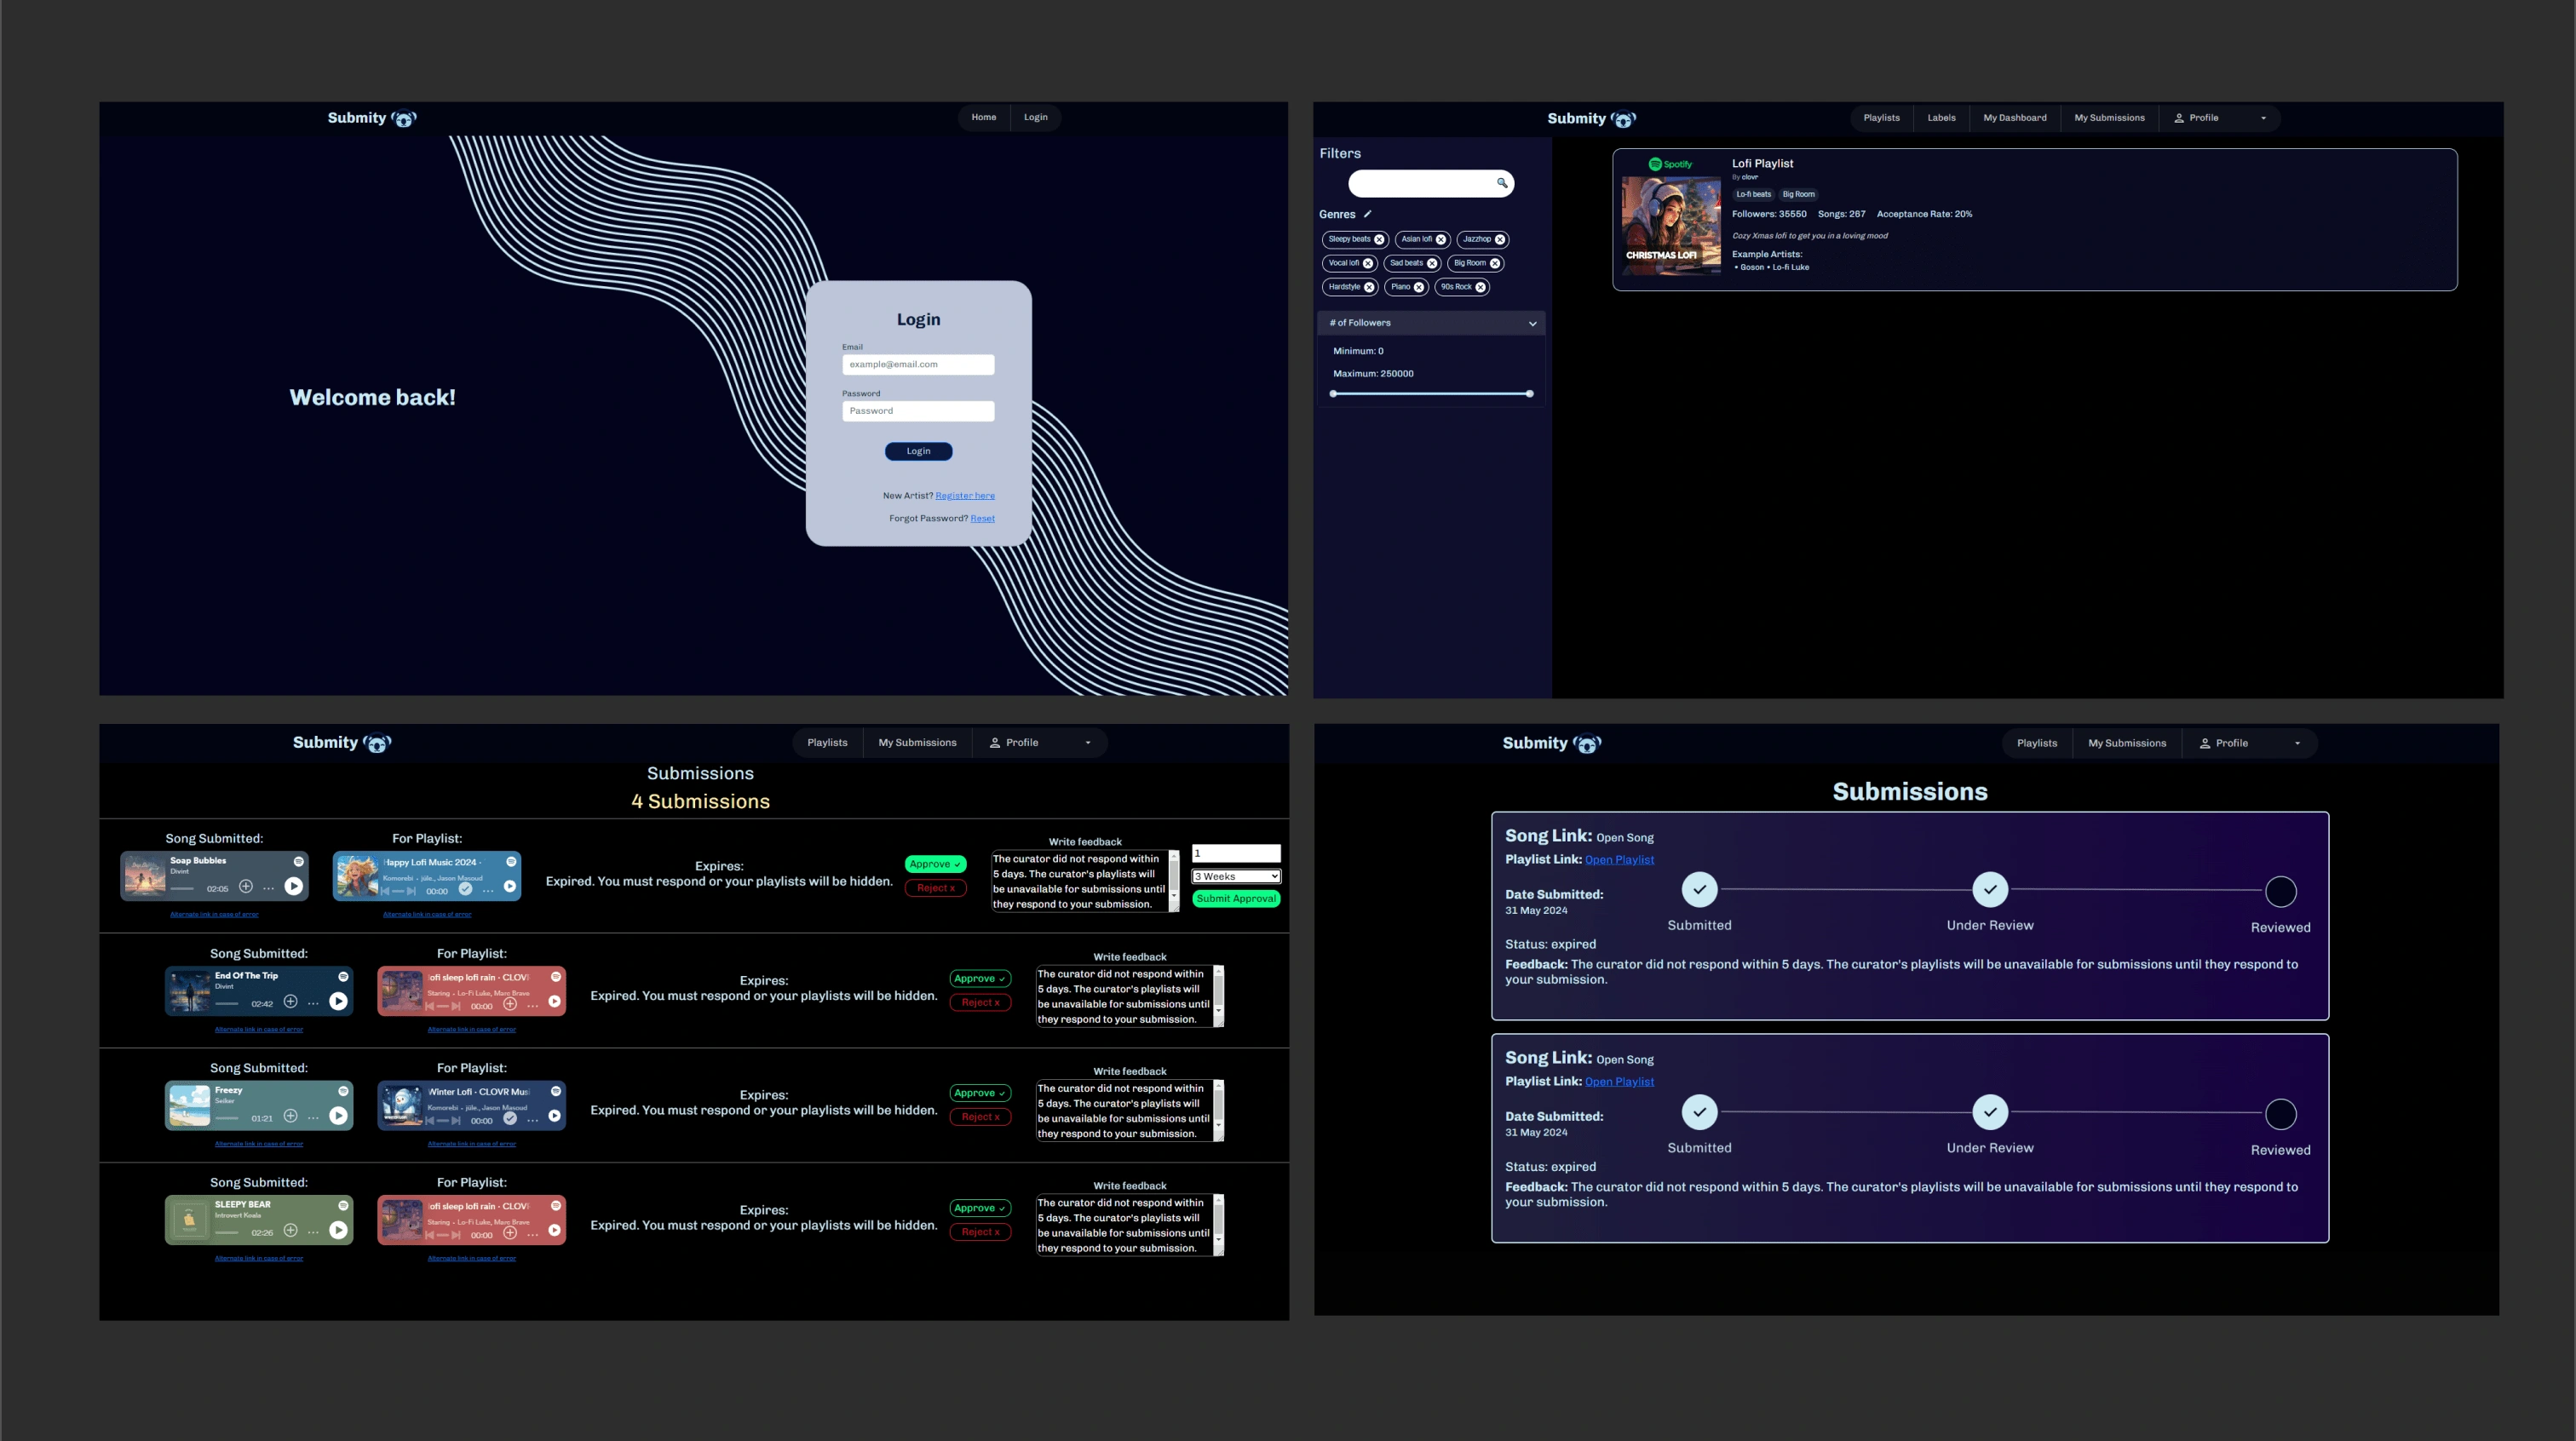Click the search magnifier icon in Filters panel
Image resolution: width=2576 pixels, height=1441 pixels.
point(1500,184)
